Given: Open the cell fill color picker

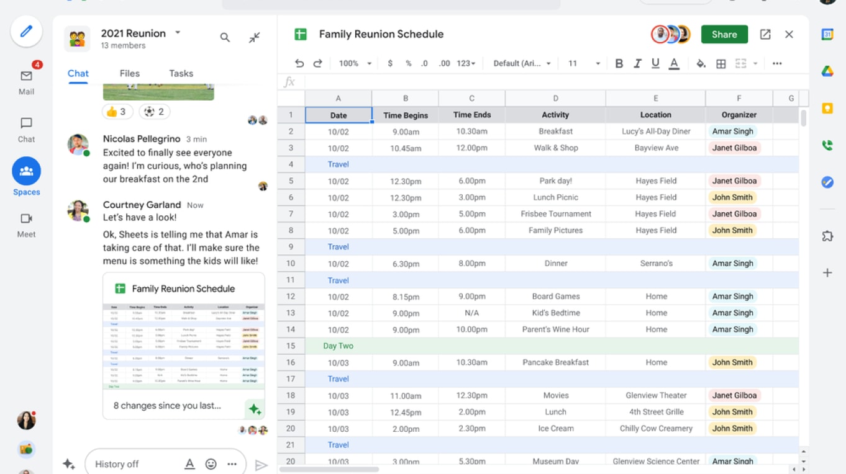Looking at the screenshot, I should (701, 63).
